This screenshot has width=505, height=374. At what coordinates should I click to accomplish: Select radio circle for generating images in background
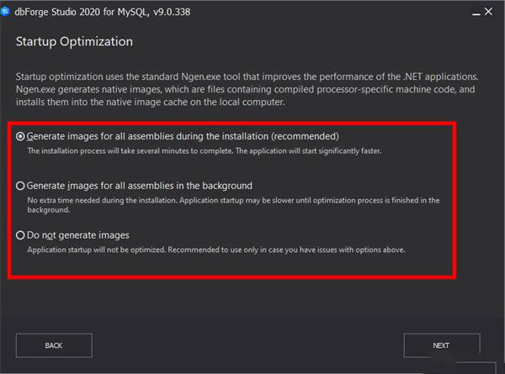click(20, 186)
